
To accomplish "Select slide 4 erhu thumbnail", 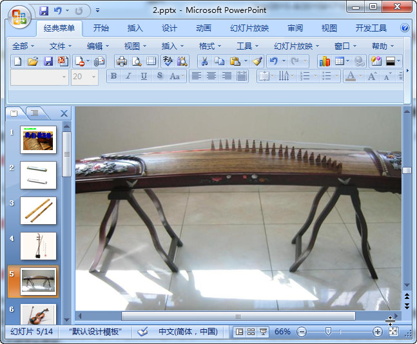I will (38, 246).
